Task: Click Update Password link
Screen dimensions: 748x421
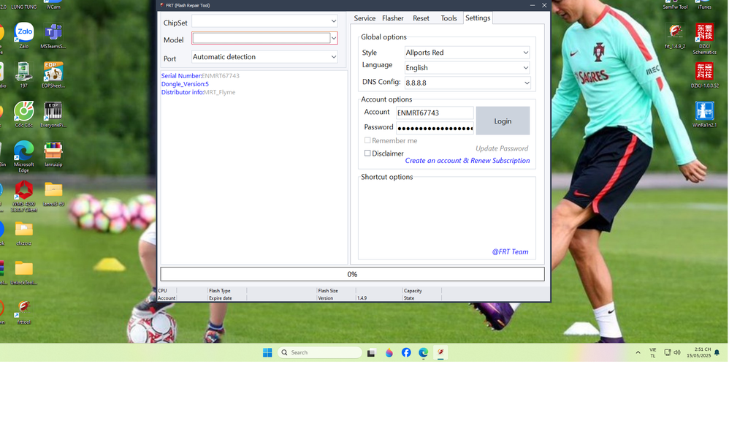Action: click(502, 148)
